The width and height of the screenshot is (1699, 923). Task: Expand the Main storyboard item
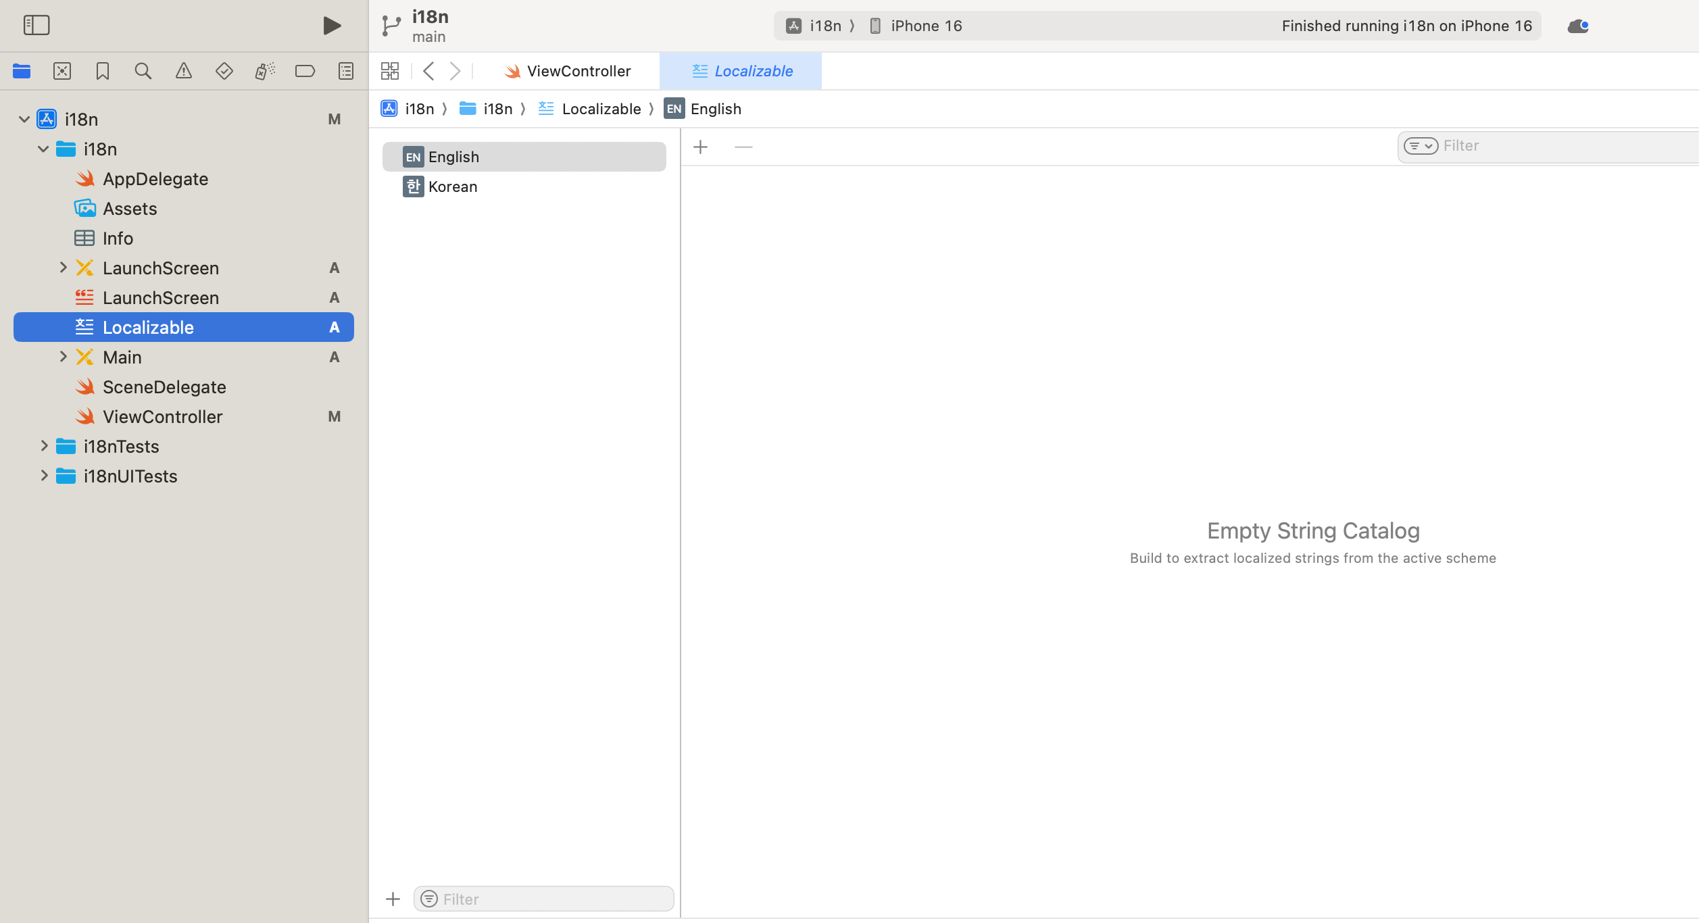(x=63, y=357)
